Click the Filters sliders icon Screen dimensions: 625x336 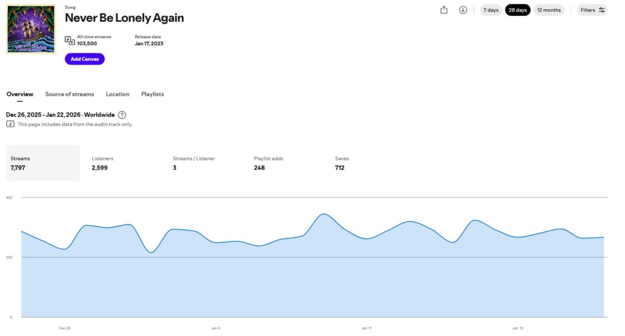(x=602, y=10)
